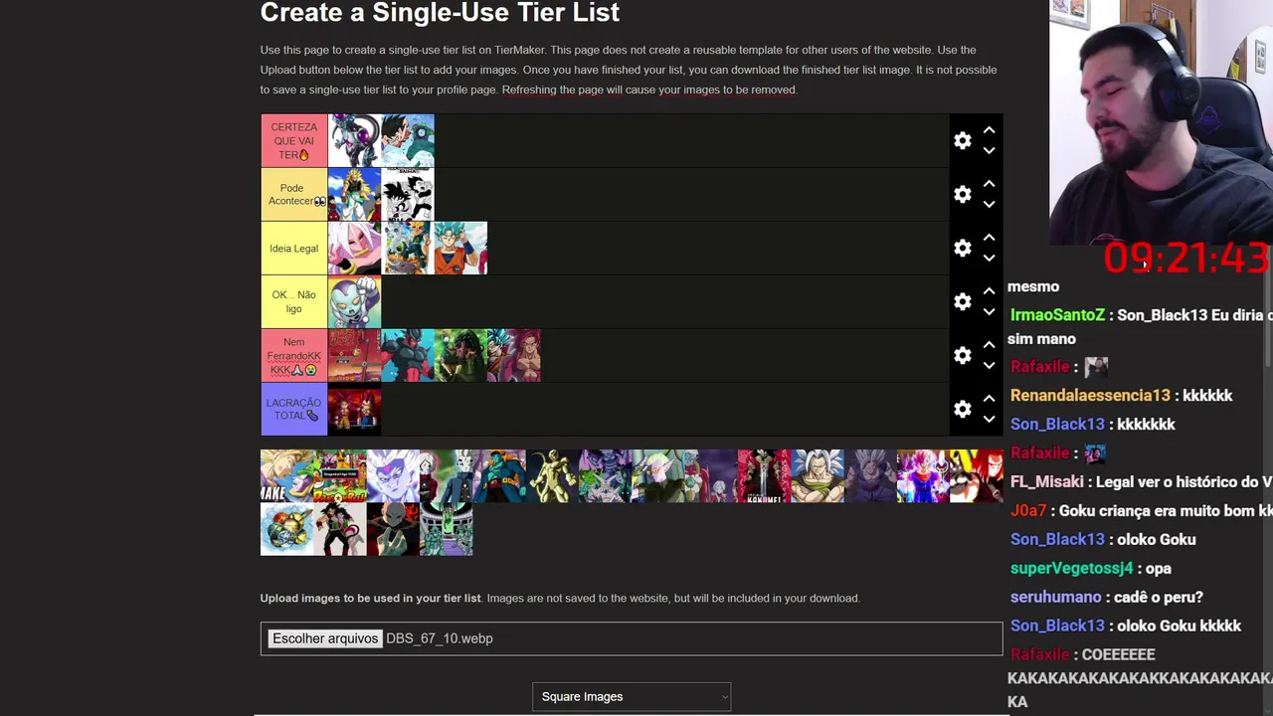Pick the white-haired arms-crossed Saiyan thumbnail

tap(818, 476)
